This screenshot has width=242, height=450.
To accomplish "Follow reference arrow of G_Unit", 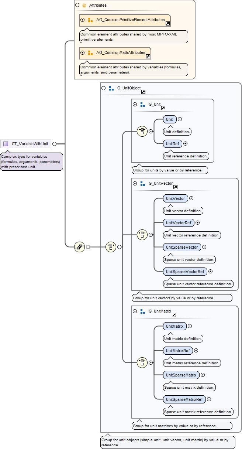I will (163, 108).
